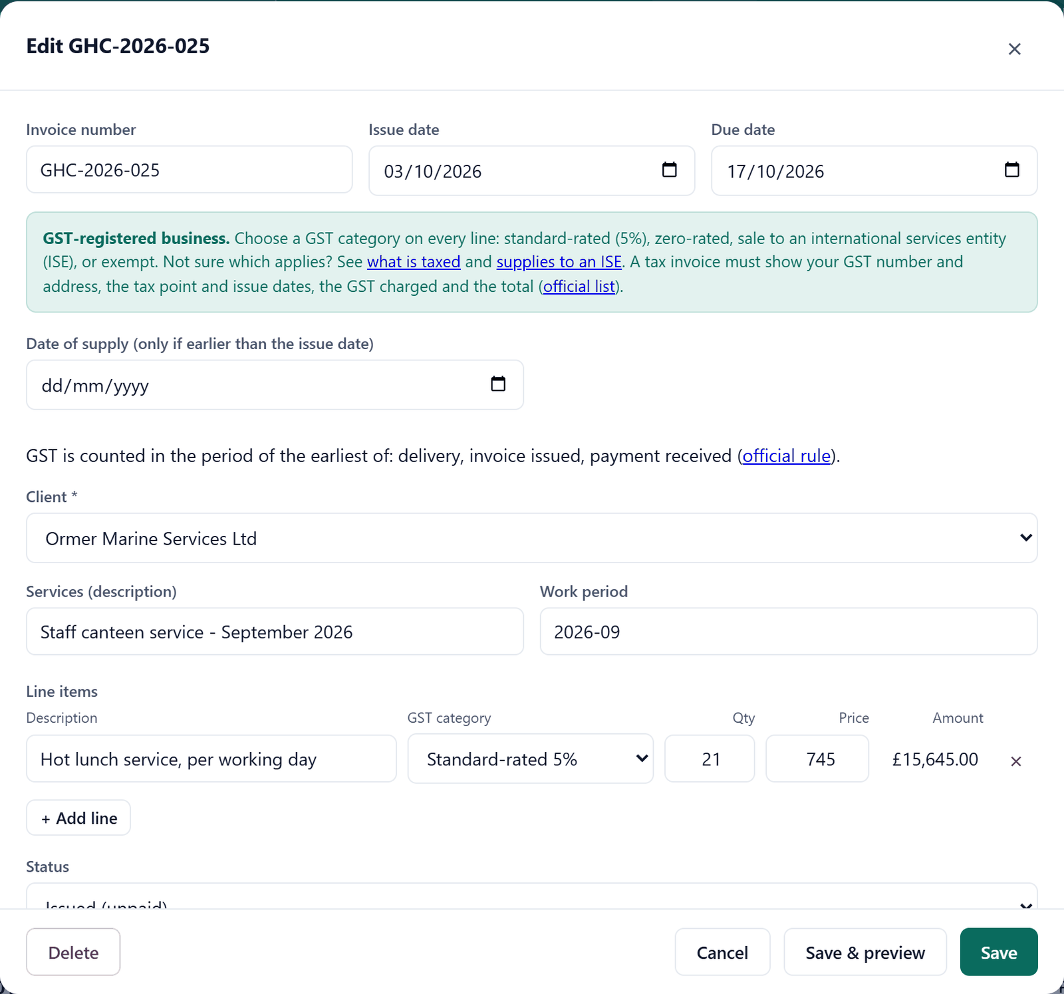Image resolution: width=1064 pixels, height=994 pixels.
Task: Open the Status dropdown
Action: (x=532, y=896)
